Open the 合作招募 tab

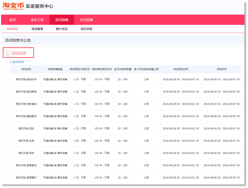[87, 19]
